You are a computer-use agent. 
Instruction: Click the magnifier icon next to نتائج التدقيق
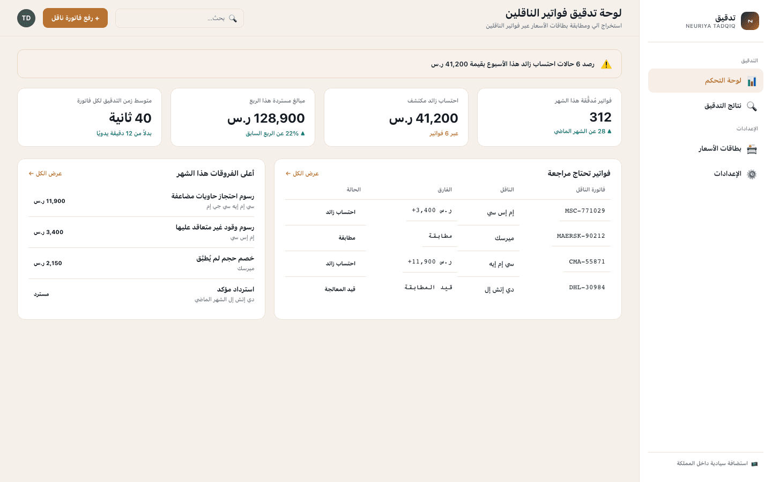752,106
